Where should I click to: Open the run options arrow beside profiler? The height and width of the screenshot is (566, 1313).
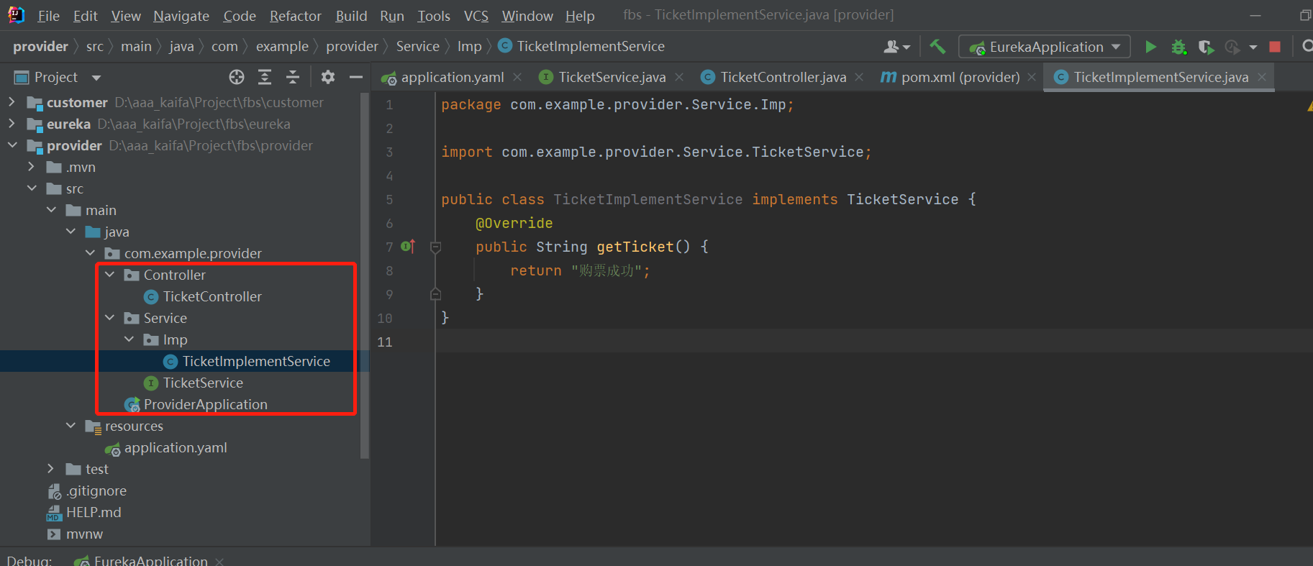click(1253, 47)
